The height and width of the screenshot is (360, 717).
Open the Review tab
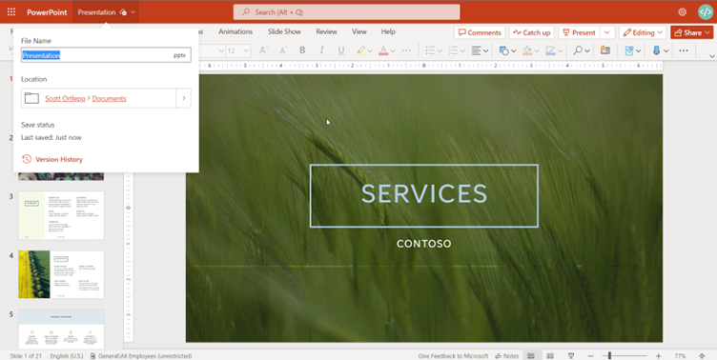[x=326, y=31]
